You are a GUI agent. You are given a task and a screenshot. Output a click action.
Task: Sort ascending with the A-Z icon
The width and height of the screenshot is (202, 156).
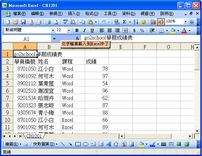pos(136,22)
